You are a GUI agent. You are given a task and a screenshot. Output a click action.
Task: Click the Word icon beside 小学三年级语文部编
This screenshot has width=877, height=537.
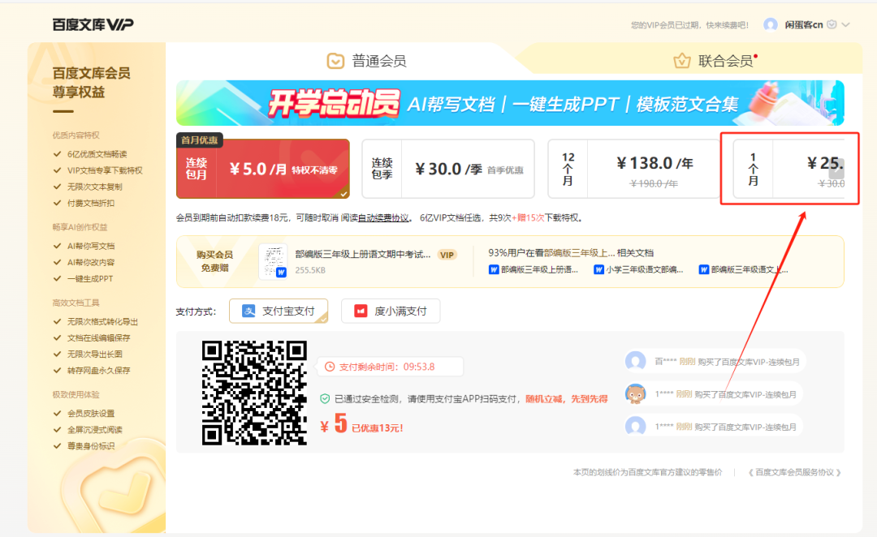(x=599, y=270)
